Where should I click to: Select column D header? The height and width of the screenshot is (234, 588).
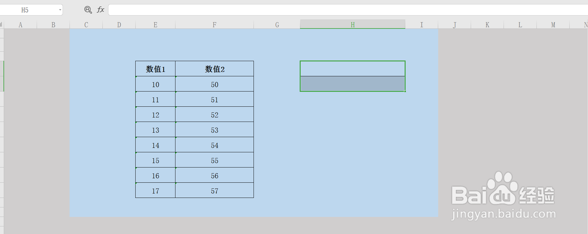(x=119, y=25)
